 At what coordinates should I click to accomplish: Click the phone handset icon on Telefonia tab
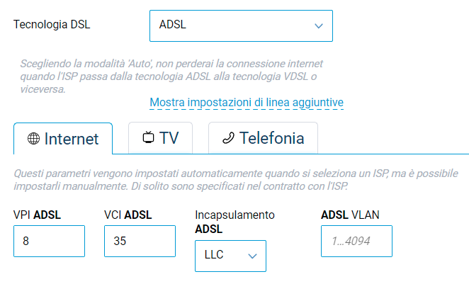tap(228, 138)
